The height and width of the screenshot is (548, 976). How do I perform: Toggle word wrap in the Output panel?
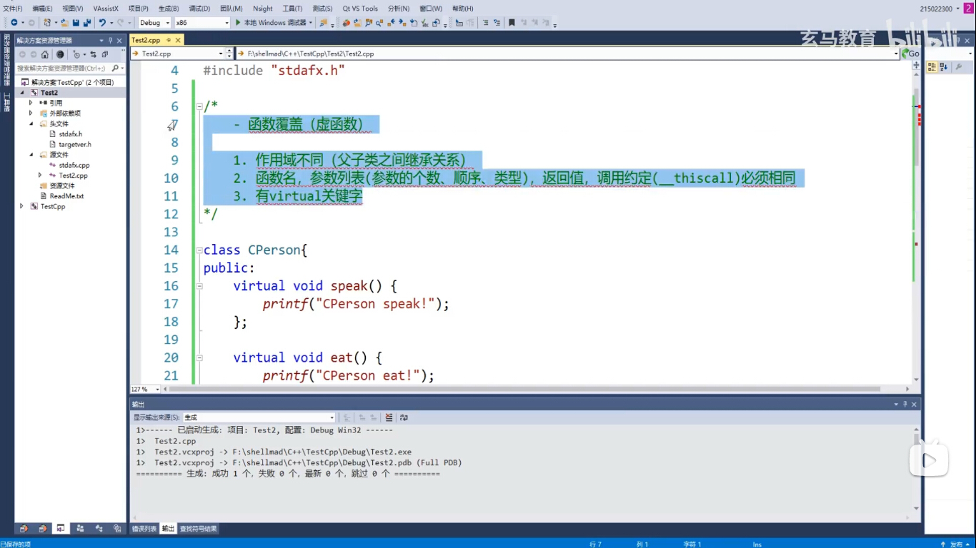404,417
